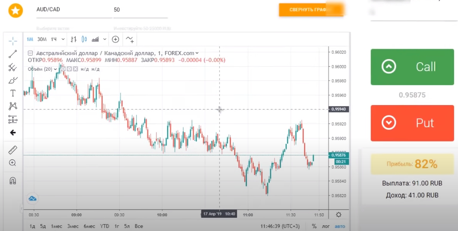
Task: Click the back arrow in the left toolbar
Action: [x=12, y=133]
